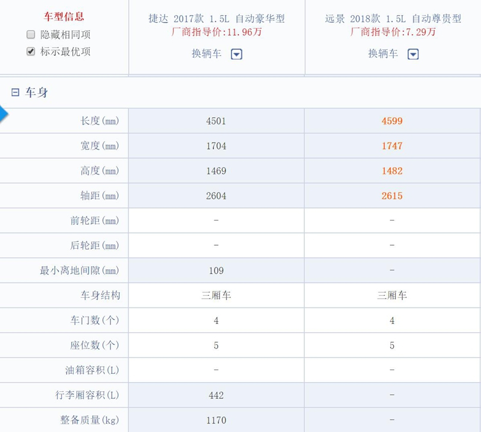The height and width of the screenshot is (432, 481).
Task: Click the dropdown arrow icon under 远景
Action: [412, 54]
